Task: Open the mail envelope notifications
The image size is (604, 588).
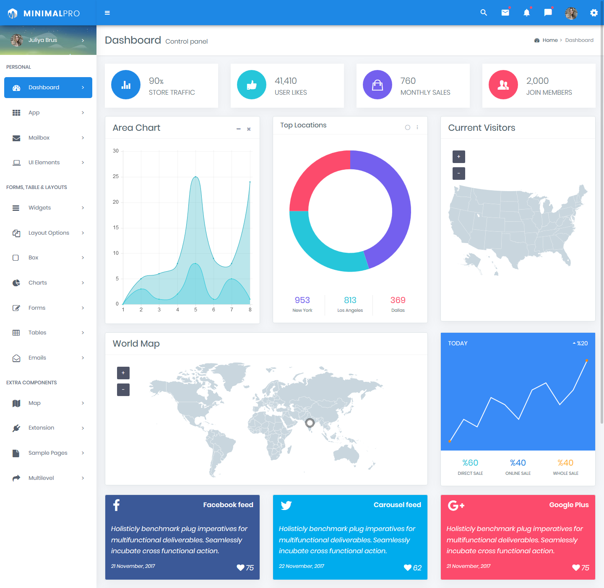Action: (x=505, y=13)
